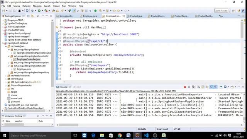Image resolution: width=247 pixels, height=139 pixels.
Task: Open the File menu
Action: tap(3, 6)
